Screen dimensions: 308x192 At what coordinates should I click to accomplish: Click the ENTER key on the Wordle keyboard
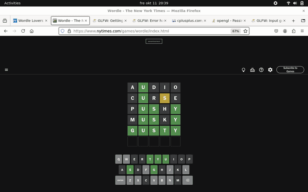click(x=120, y=180)
